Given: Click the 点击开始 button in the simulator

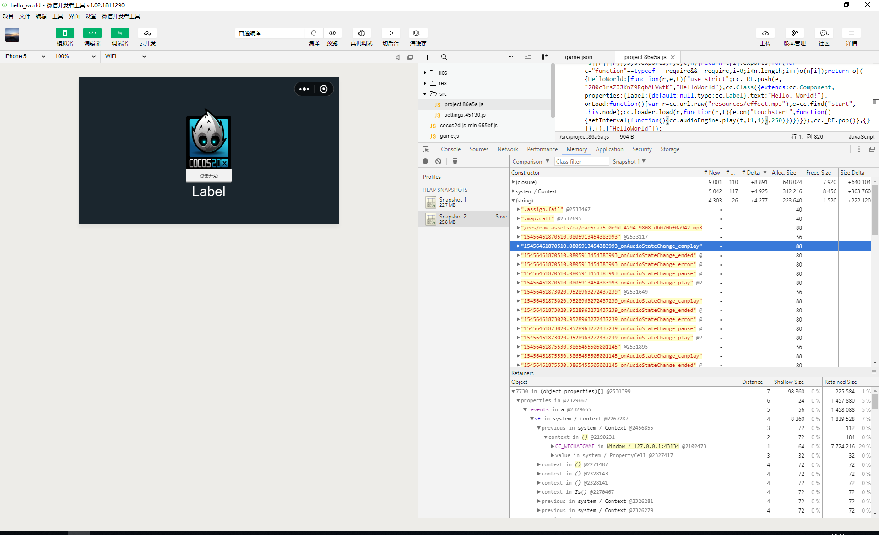Looking at the screenshot, I should point(209,175).
